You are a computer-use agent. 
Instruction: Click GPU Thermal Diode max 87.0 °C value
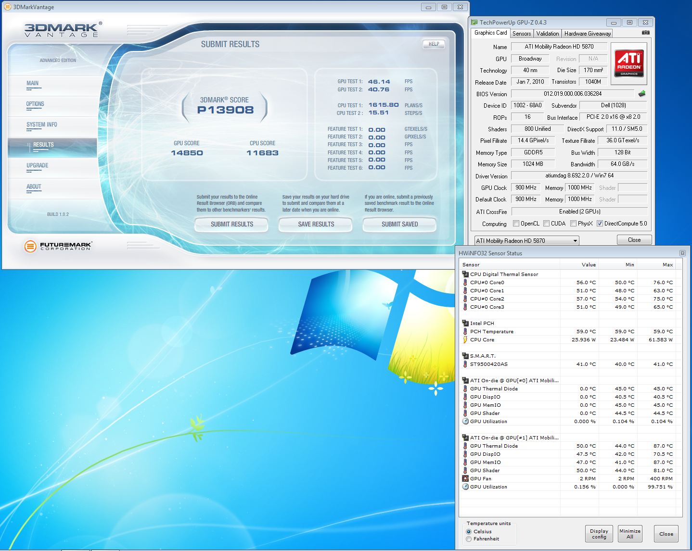tap(663, 446)
